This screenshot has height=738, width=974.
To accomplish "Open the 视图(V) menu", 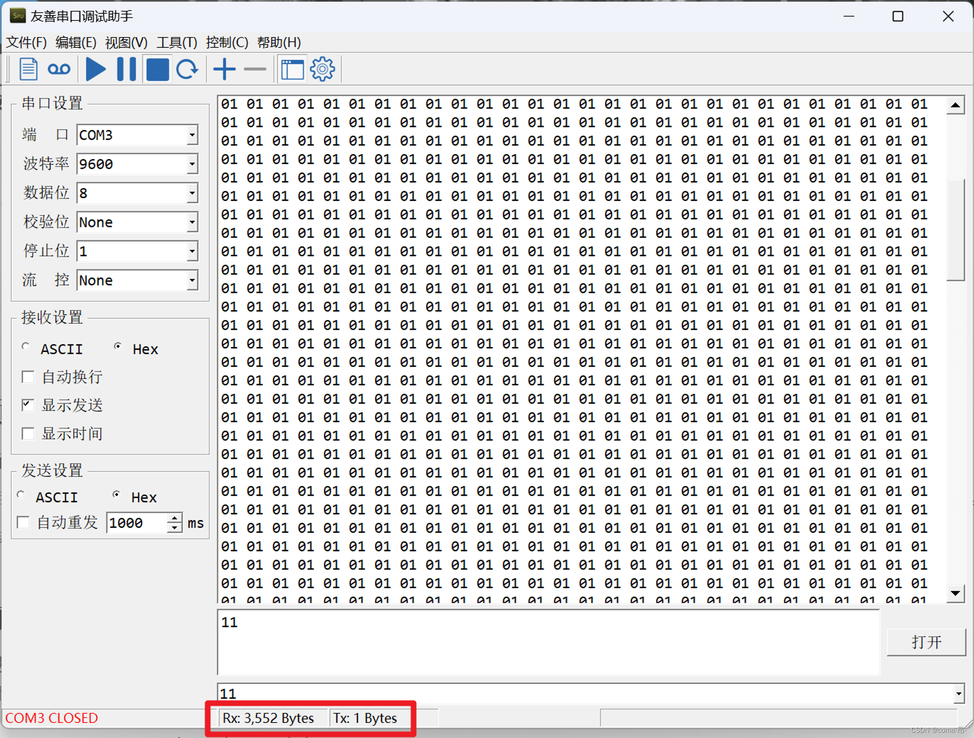I will click(126, 42).
